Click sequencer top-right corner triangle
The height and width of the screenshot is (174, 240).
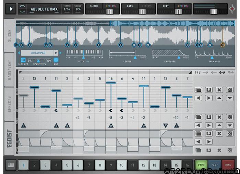pos(190,72)
